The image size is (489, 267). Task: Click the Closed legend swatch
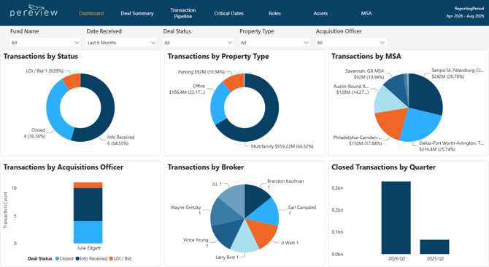click(x=57, y=258)
